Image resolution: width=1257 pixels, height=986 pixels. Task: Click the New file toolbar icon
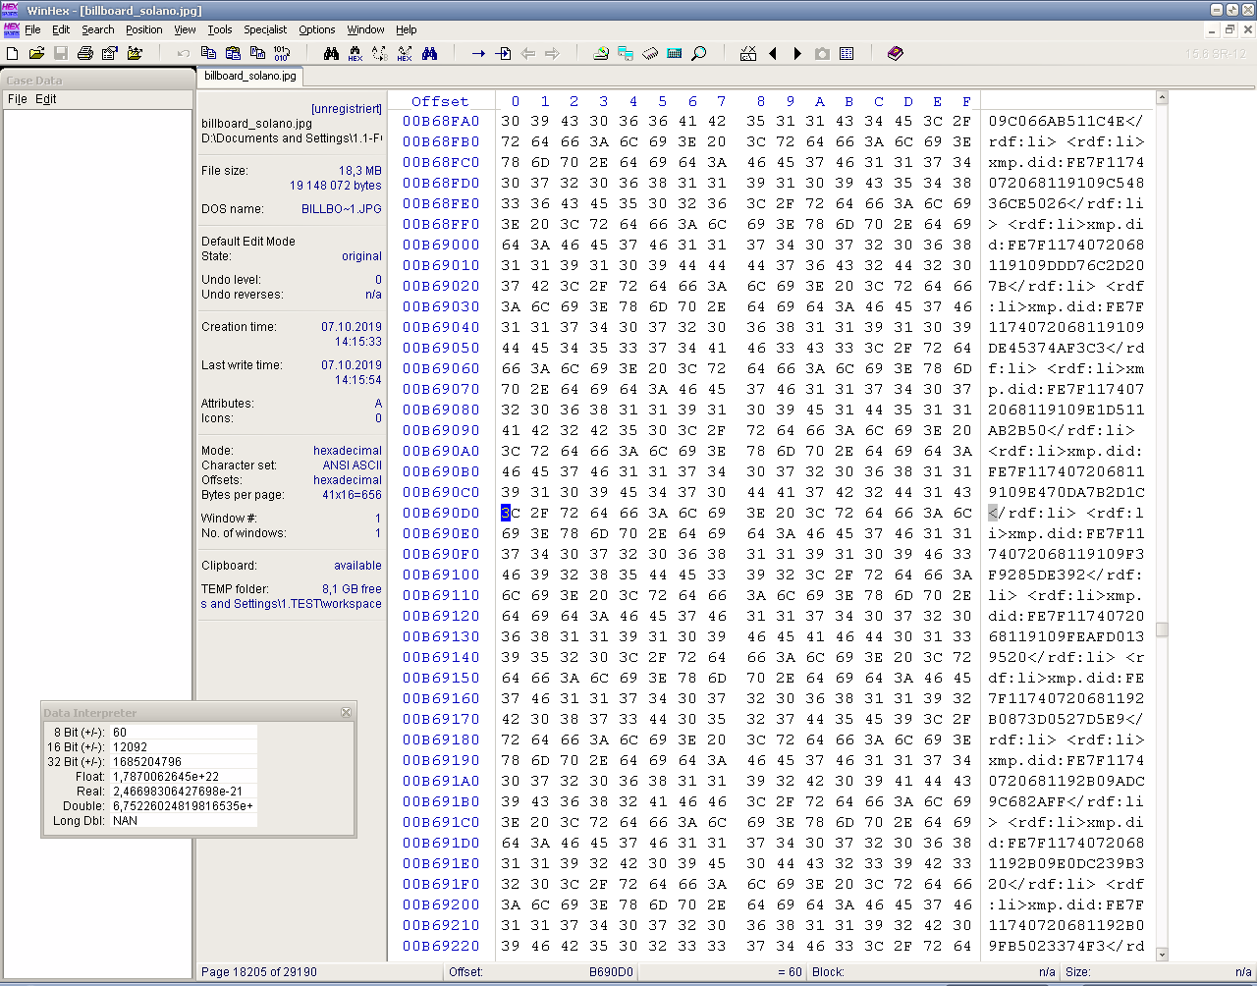[13, 53]
